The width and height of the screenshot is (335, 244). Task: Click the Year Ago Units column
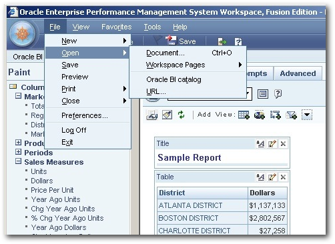click(x=55, y=199)
